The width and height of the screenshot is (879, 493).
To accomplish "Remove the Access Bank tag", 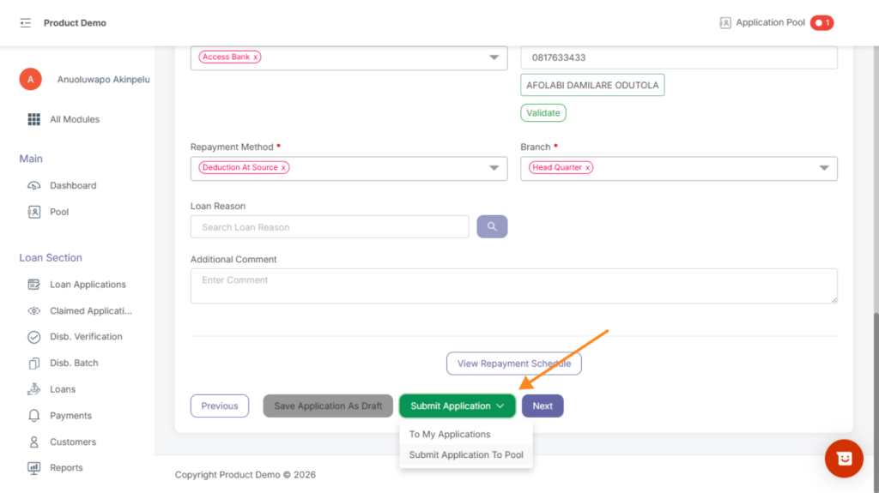I will (x=255, y=57).
